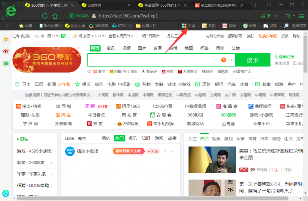The image size is (308, 201).
Task: Click the 登录/注册 link
Action: 284,57
